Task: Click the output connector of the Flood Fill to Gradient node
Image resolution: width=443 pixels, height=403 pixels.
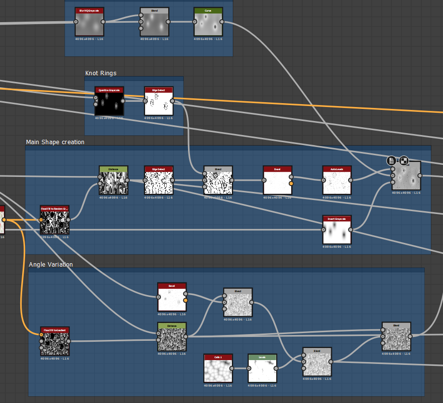Action: 68,341
